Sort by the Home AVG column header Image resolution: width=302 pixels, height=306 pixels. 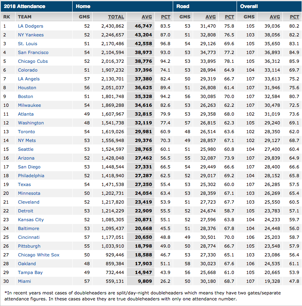[x=147, y=17]
